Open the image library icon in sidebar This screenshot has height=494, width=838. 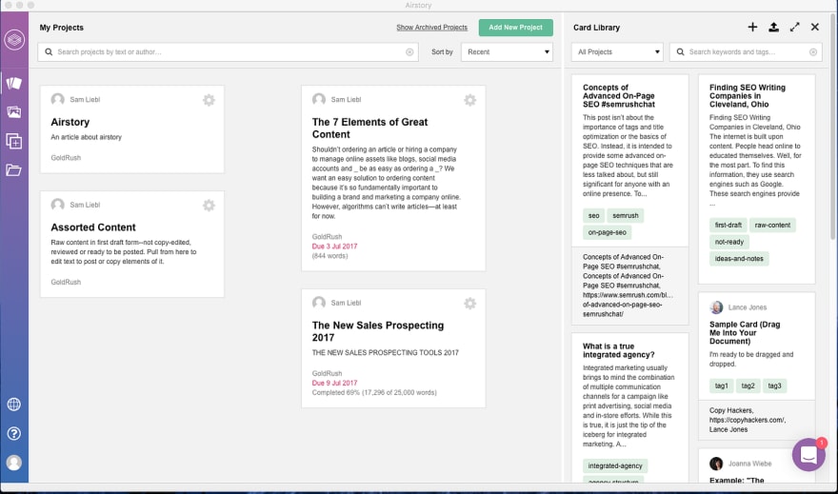click(14, 111)
